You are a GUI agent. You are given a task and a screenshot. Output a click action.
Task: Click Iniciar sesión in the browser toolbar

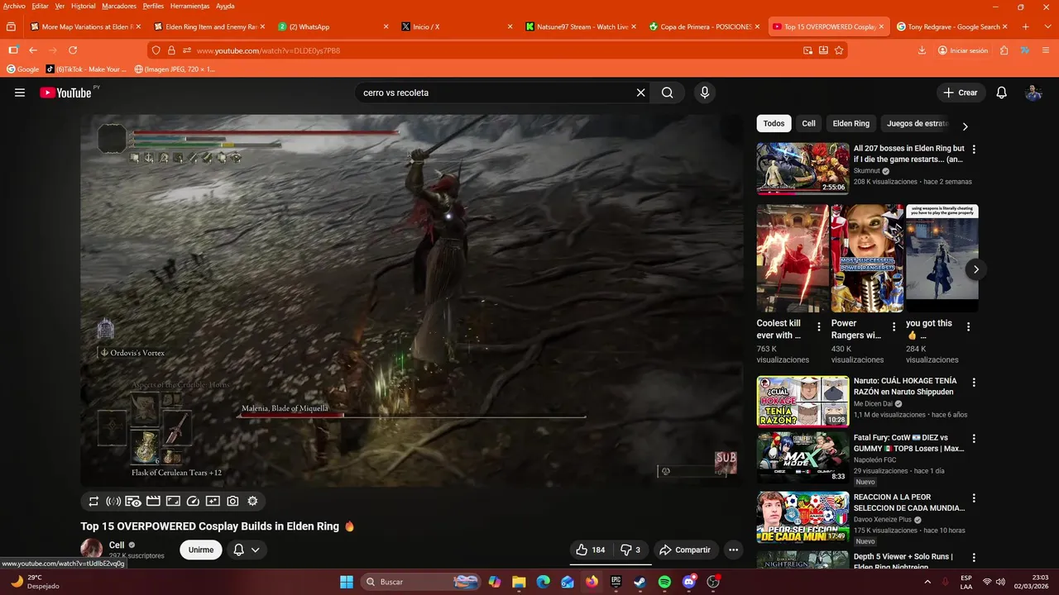coord(963,50)
